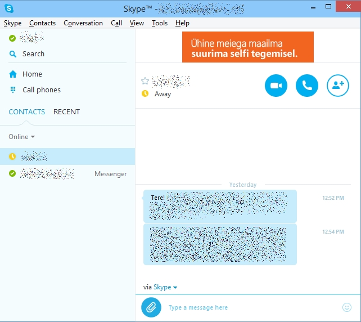This screenshot has height=322, width=361.
Task: Minimize the Skype window
Action: (x=313, y=7)
